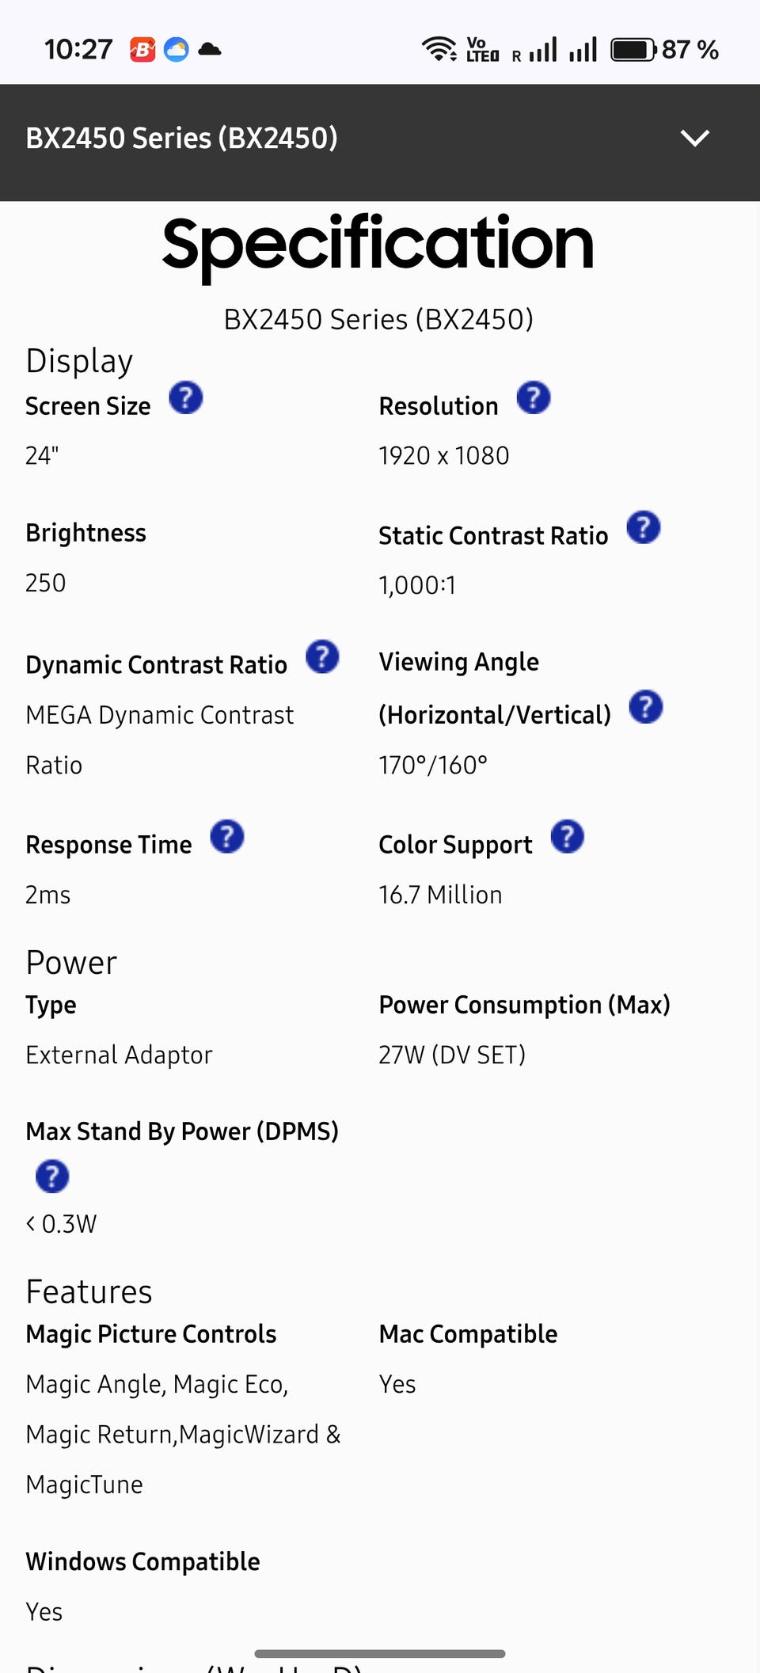Tap the Specification page heading
The image size is (760, 1673).
click(378, 244)
